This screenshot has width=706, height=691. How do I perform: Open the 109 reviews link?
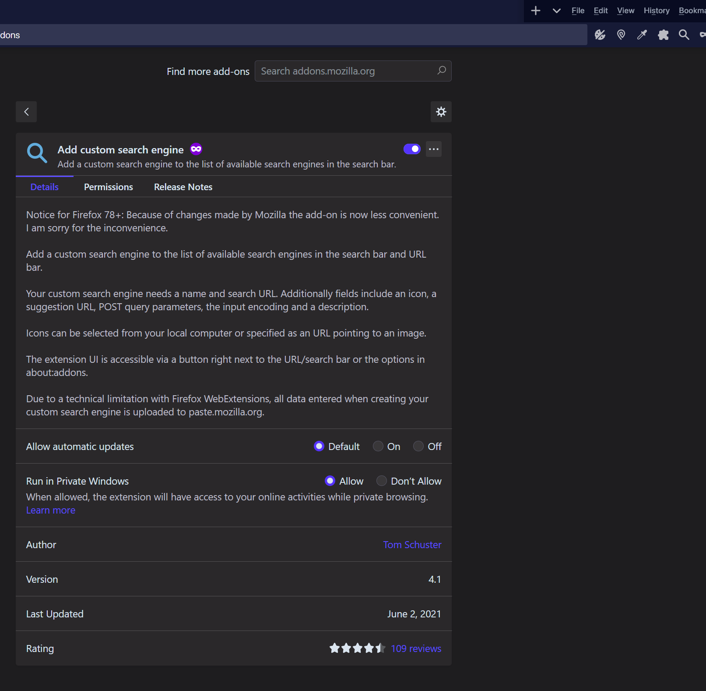tap(416, 648)
